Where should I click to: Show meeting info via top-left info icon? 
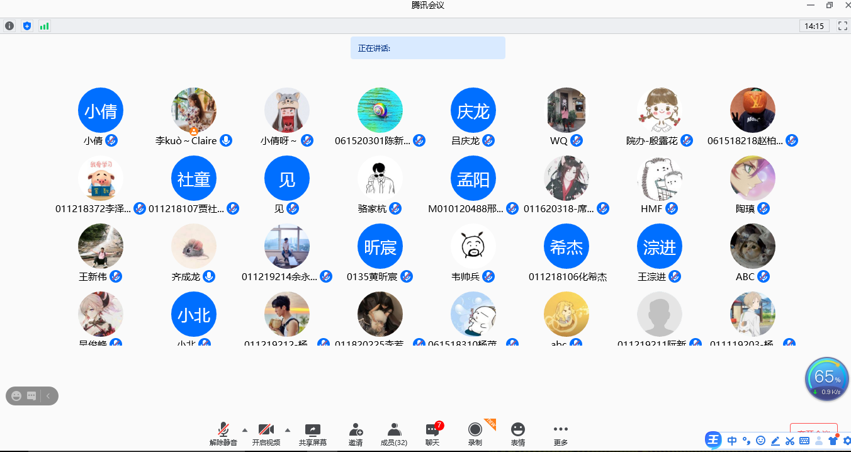click(x=9, y=26)
